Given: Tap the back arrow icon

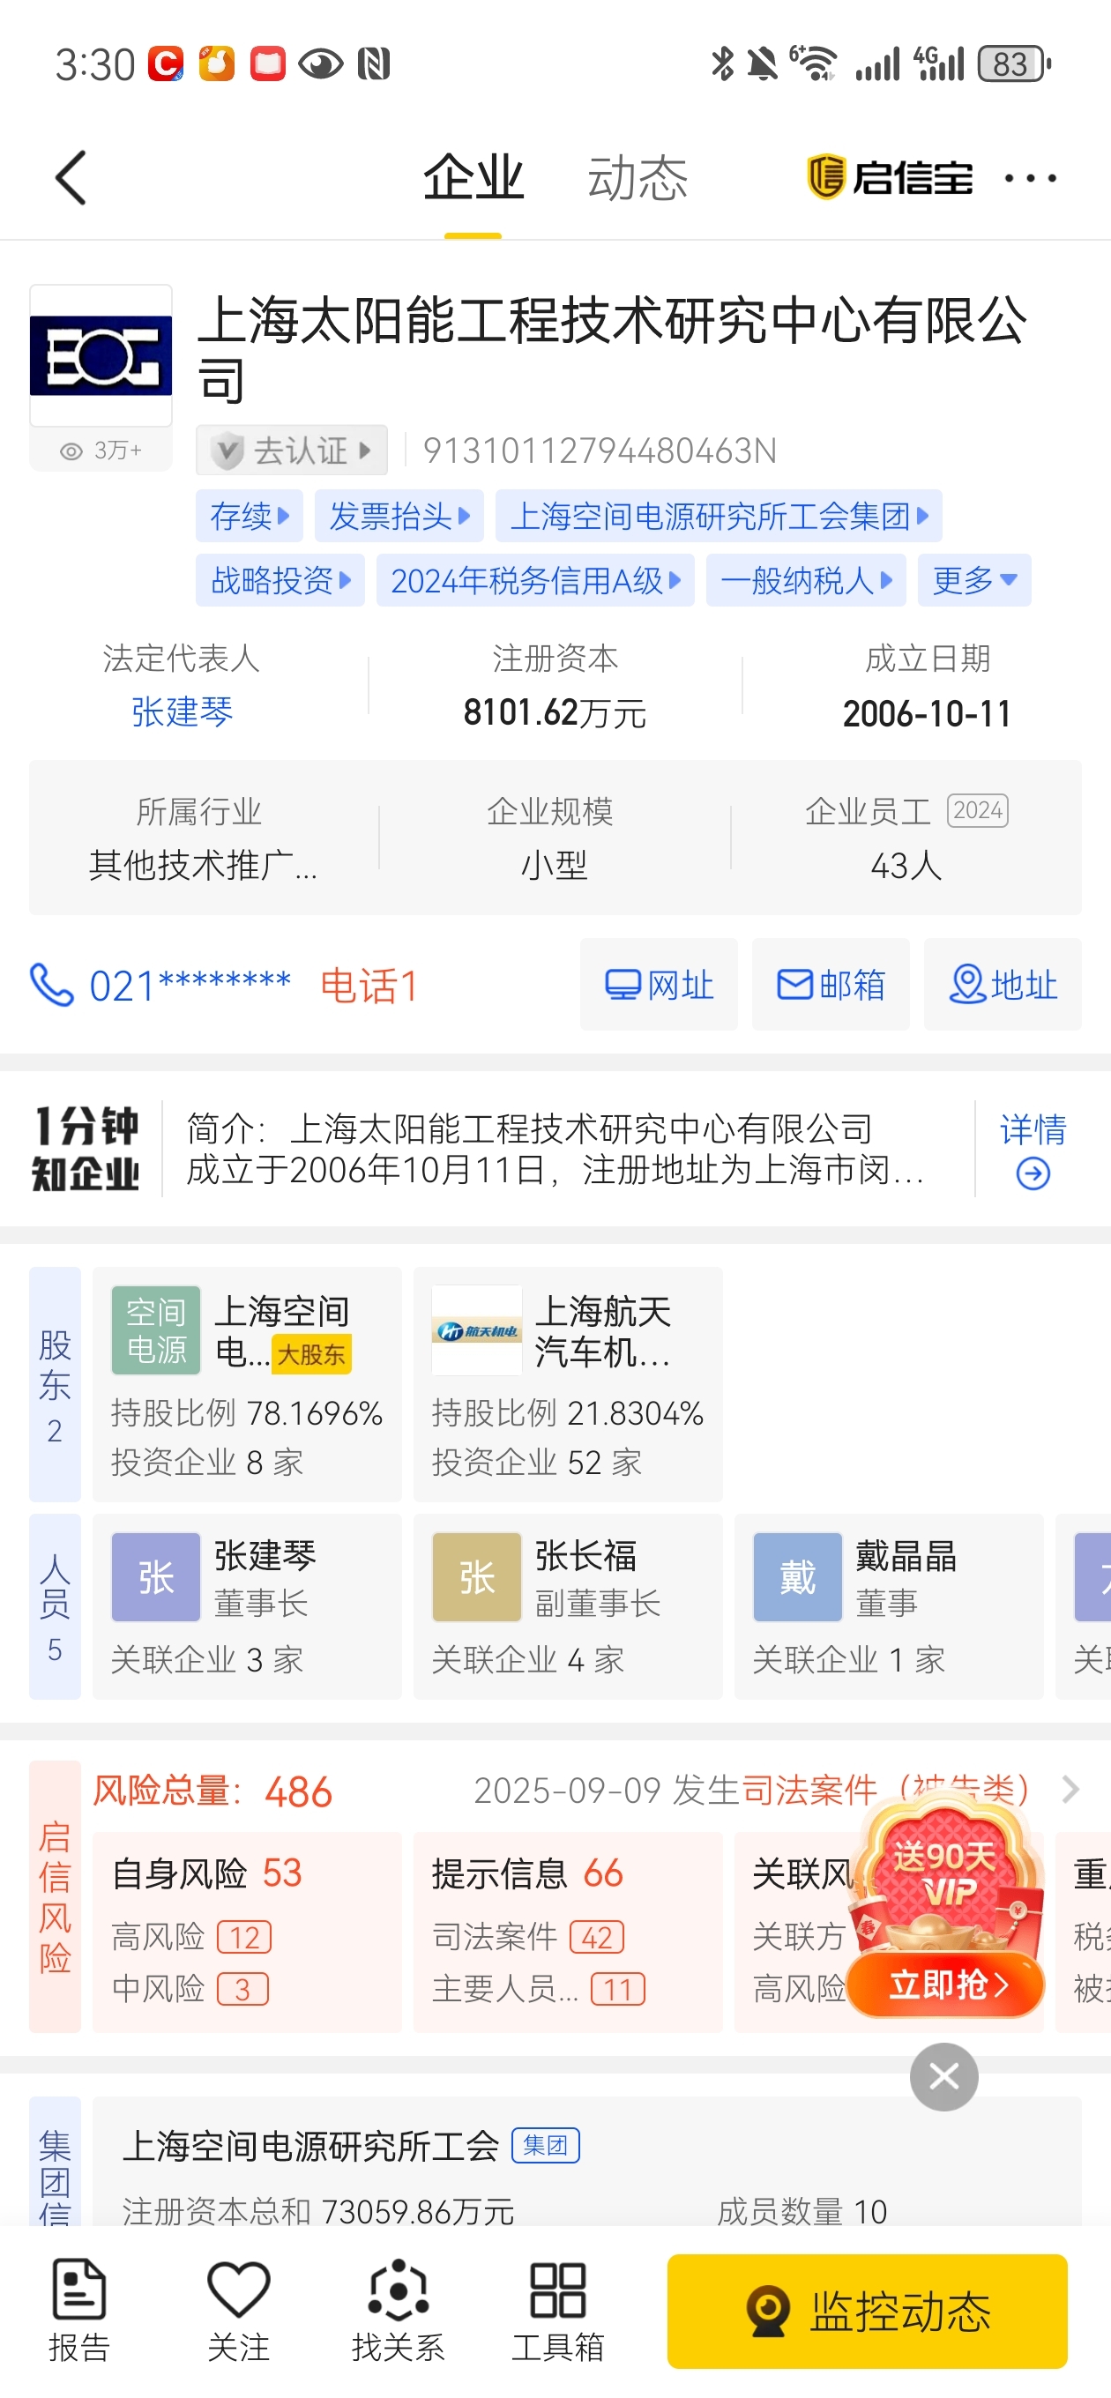Looking at the screenshot, I should pyautogui.click(x=71, y=177).
